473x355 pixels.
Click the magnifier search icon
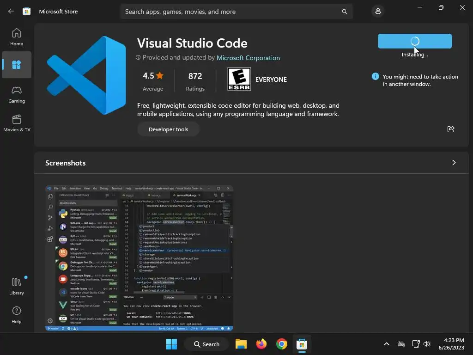tap(344, 12)
